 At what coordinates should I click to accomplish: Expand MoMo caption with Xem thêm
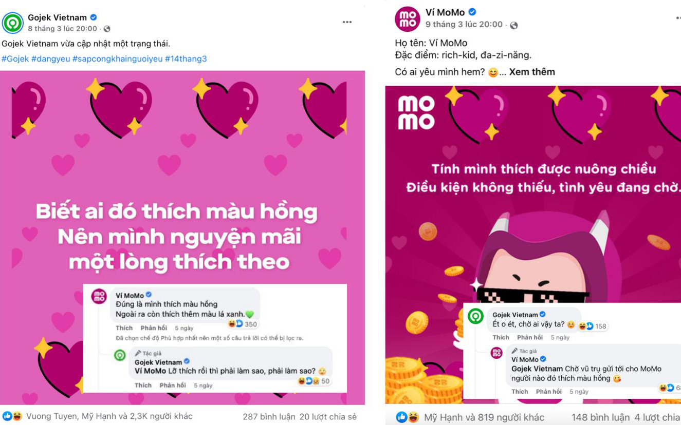point(532,72)
